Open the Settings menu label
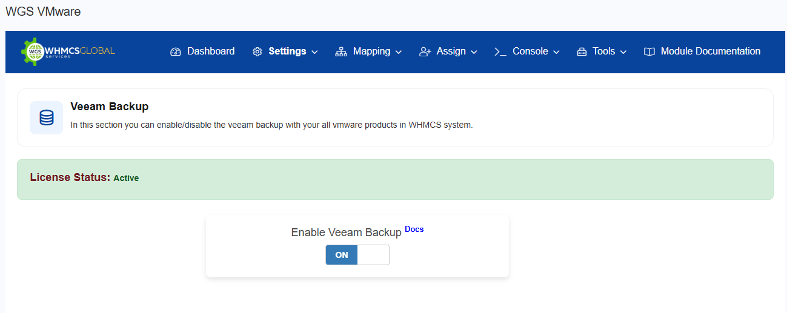787x313 pixels. click(x=287, y=51)
